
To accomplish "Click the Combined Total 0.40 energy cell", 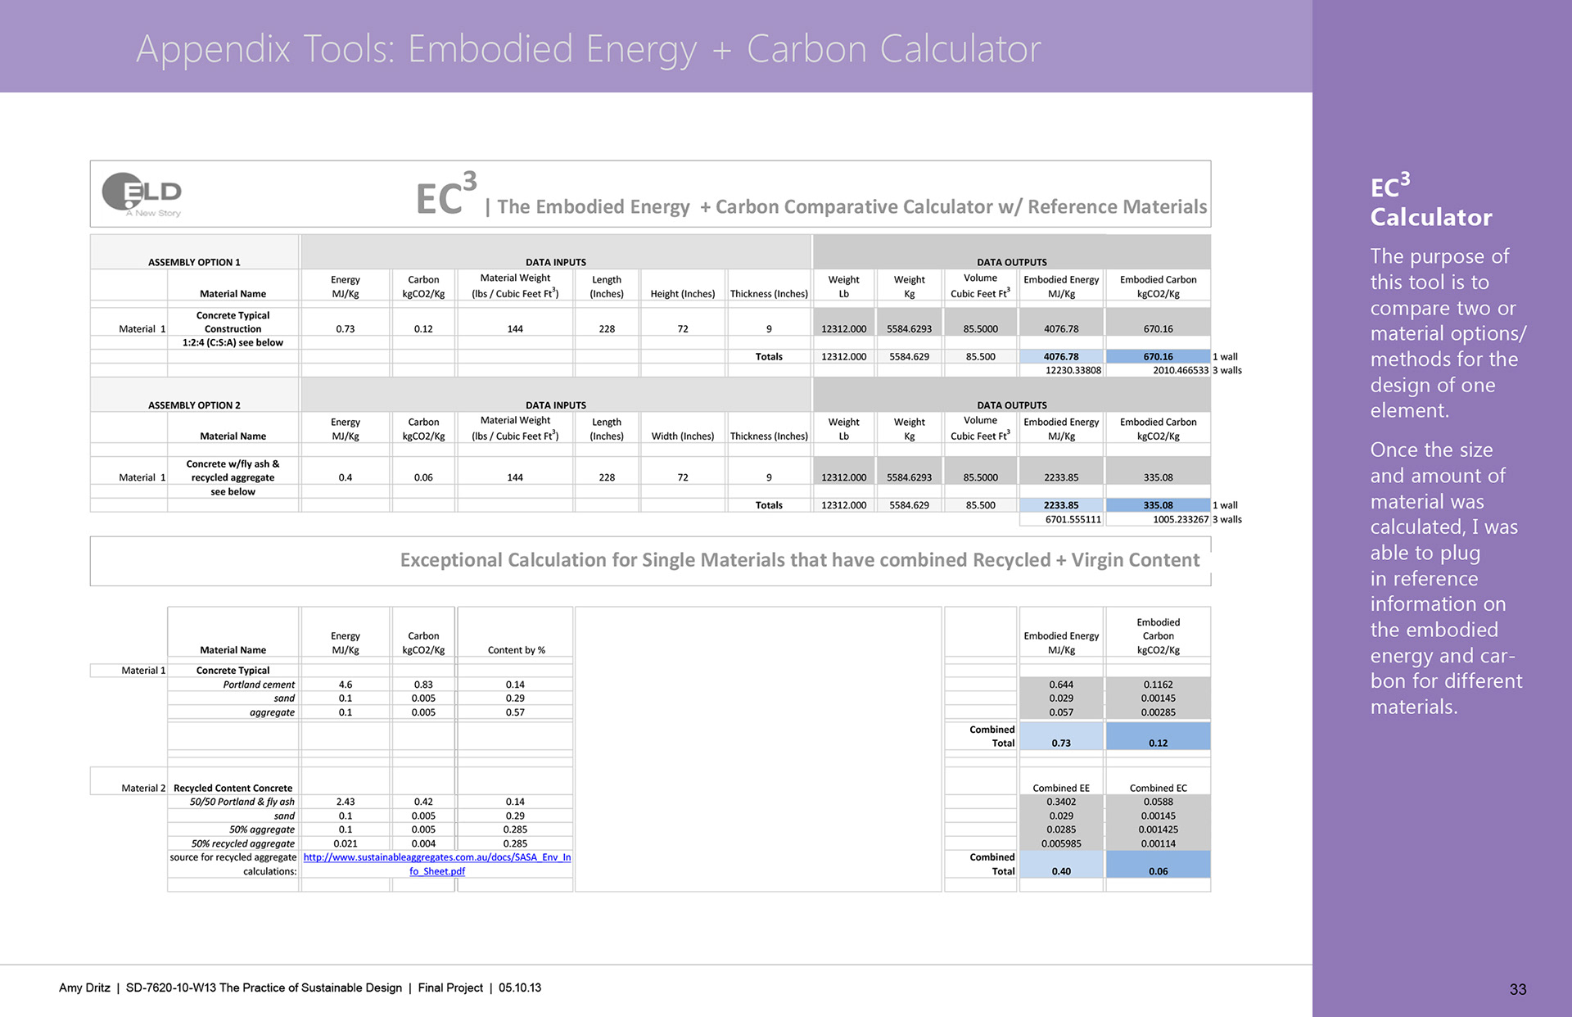I will coord(1061,864).
